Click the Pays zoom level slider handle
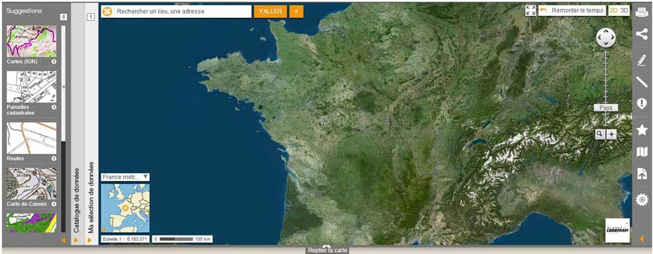This screenshot has height=254, width=653. [x=606, y=108]
